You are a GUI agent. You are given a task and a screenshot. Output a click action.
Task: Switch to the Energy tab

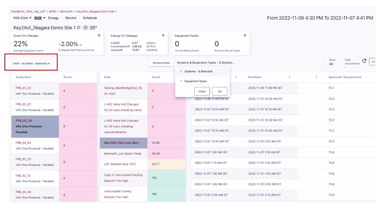(x=53, y=18)
